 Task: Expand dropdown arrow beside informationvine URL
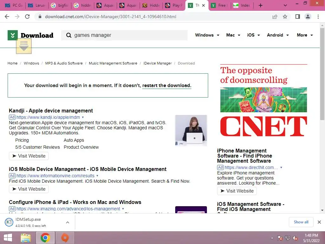coord(97,176)
